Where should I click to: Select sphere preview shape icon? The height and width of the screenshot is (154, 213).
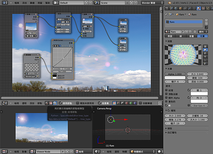click(205, 50)
